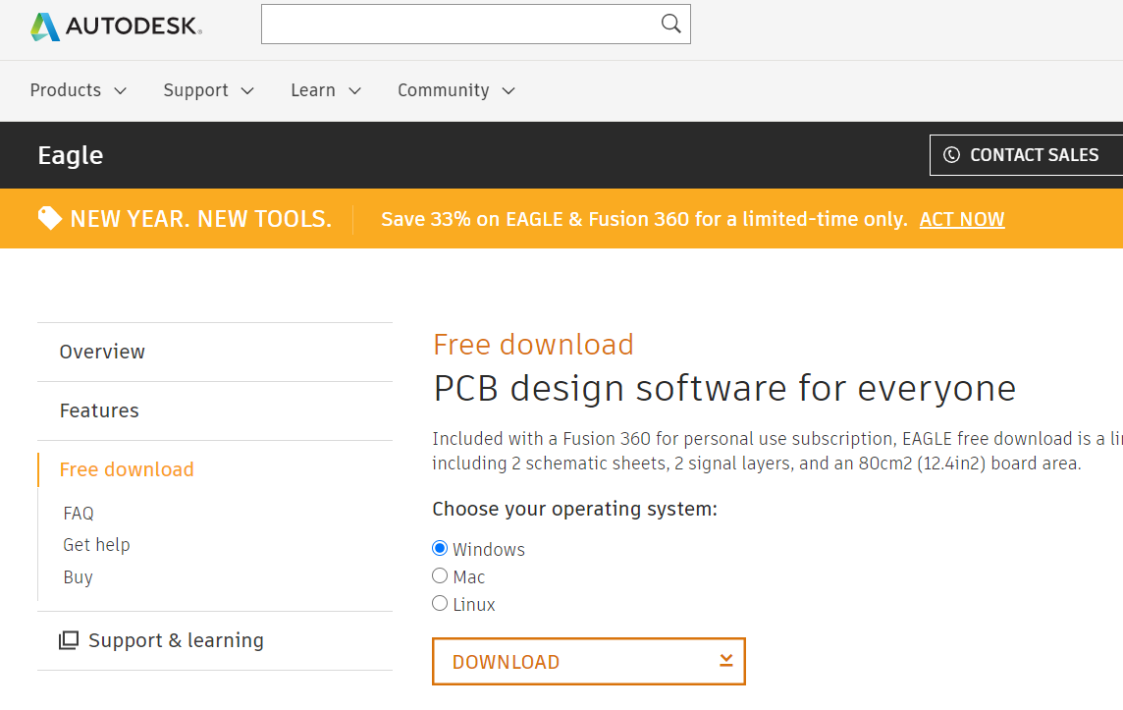Click the orange DOWNLOAD button
The height and width of the screenshot is (710, 1123).
(x=589, y=661)
